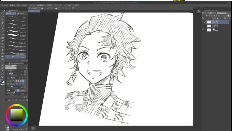This screenshot has width=232, height=131.
Task: Toggle the 下地混色 checkbox in tool property
Action: coord(8,78)
